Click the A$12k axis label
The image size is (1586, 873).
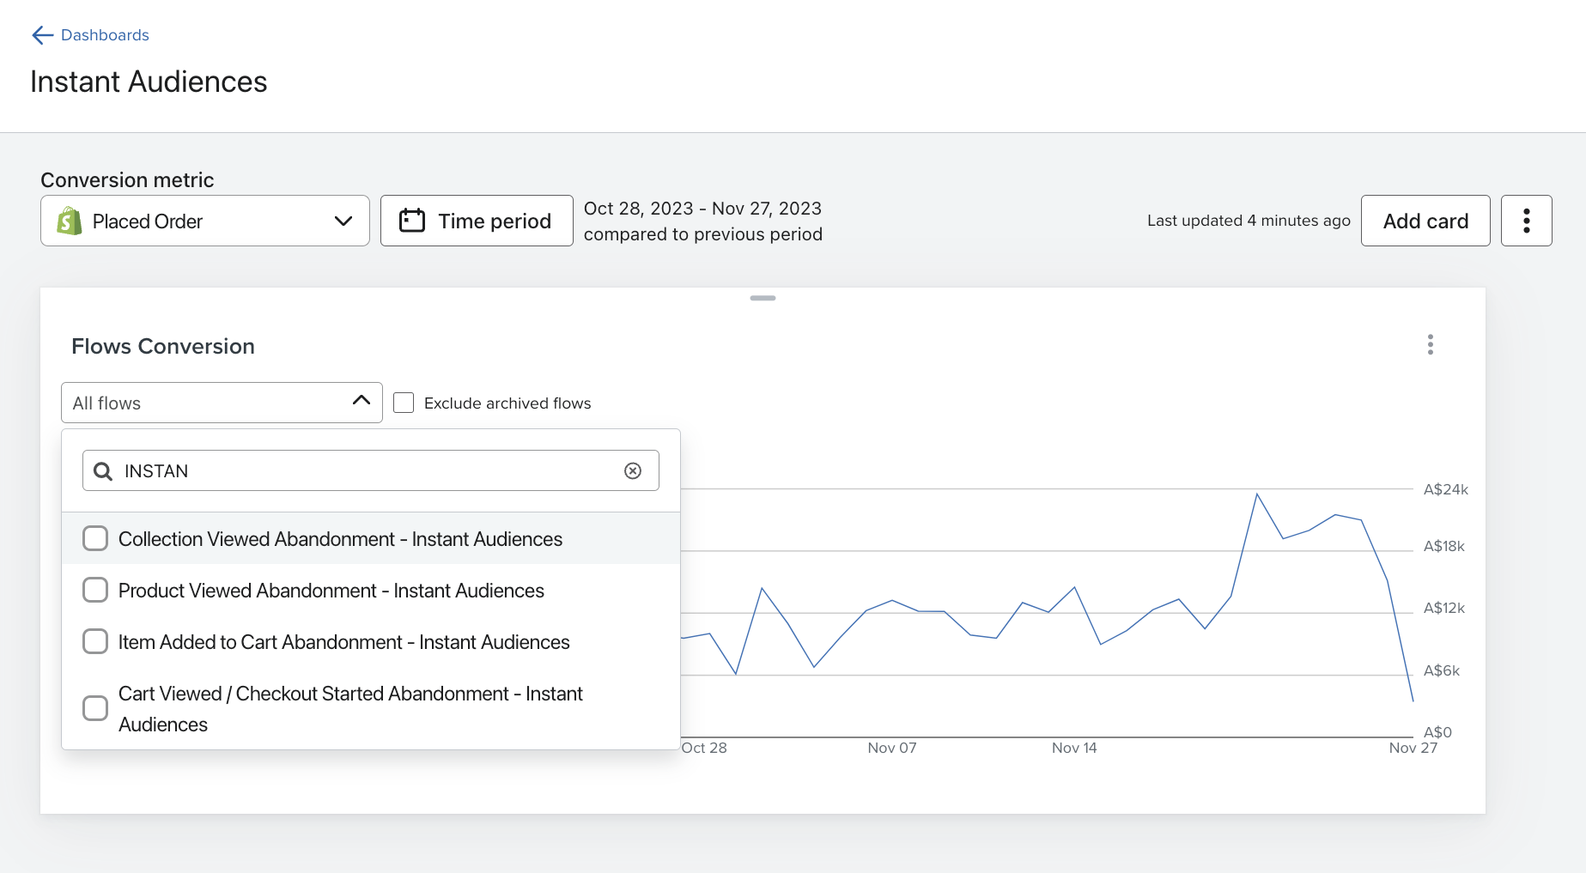pos(1444,608)
